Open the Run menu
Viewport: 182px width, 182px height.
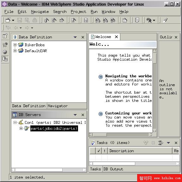pos(94,12)
